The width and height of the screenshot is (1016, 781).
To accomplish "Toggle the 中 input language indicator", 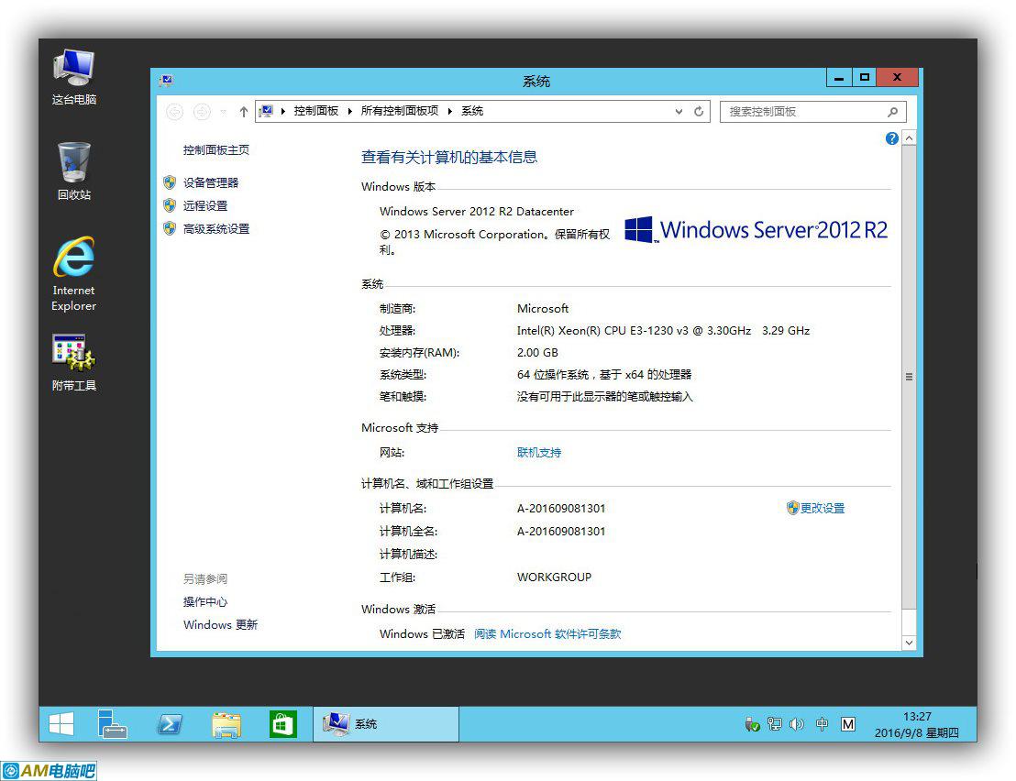I will tap(822, 724).
